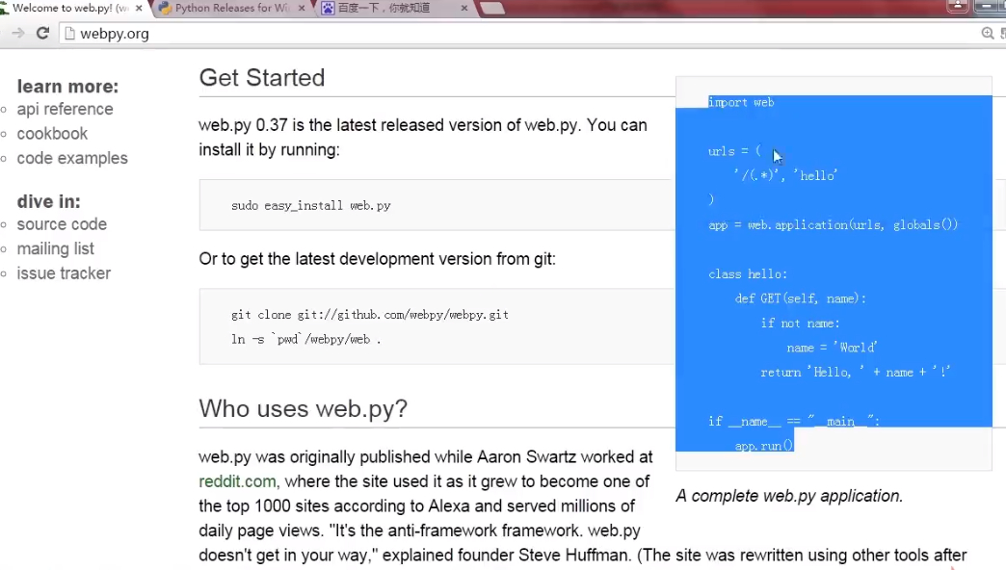Viewport: 1006px width, 570px height.
Task: Click the dive in: sidebar heading
Action: (49, 201)
